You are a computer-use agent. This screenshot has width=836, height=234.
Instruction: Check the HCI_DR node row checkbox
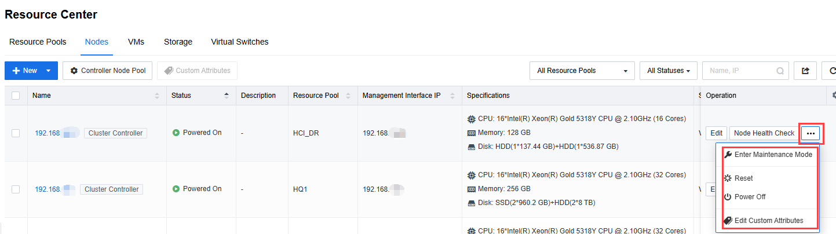[x=16, y=133]
